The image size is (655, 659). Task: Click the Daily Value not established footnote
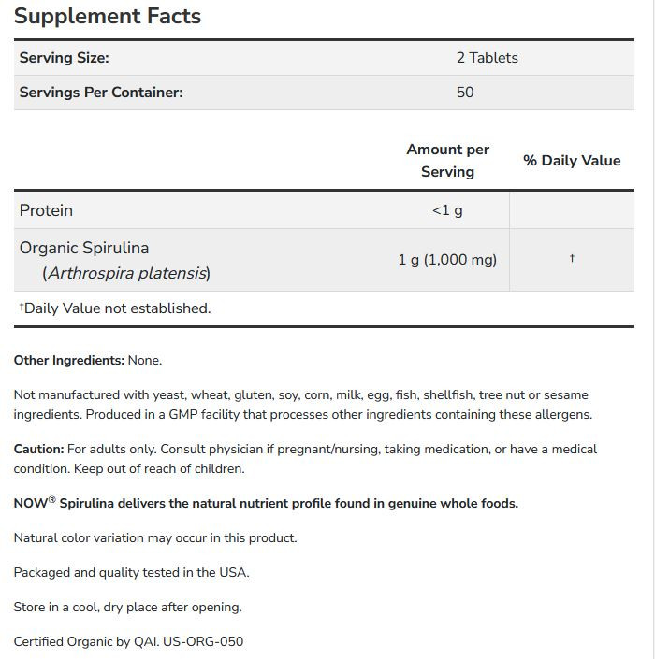115,308
